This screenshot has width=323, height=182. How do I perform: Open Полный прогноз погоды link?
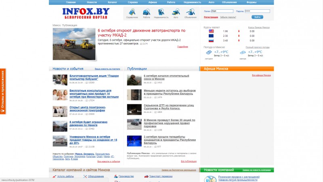258,47
